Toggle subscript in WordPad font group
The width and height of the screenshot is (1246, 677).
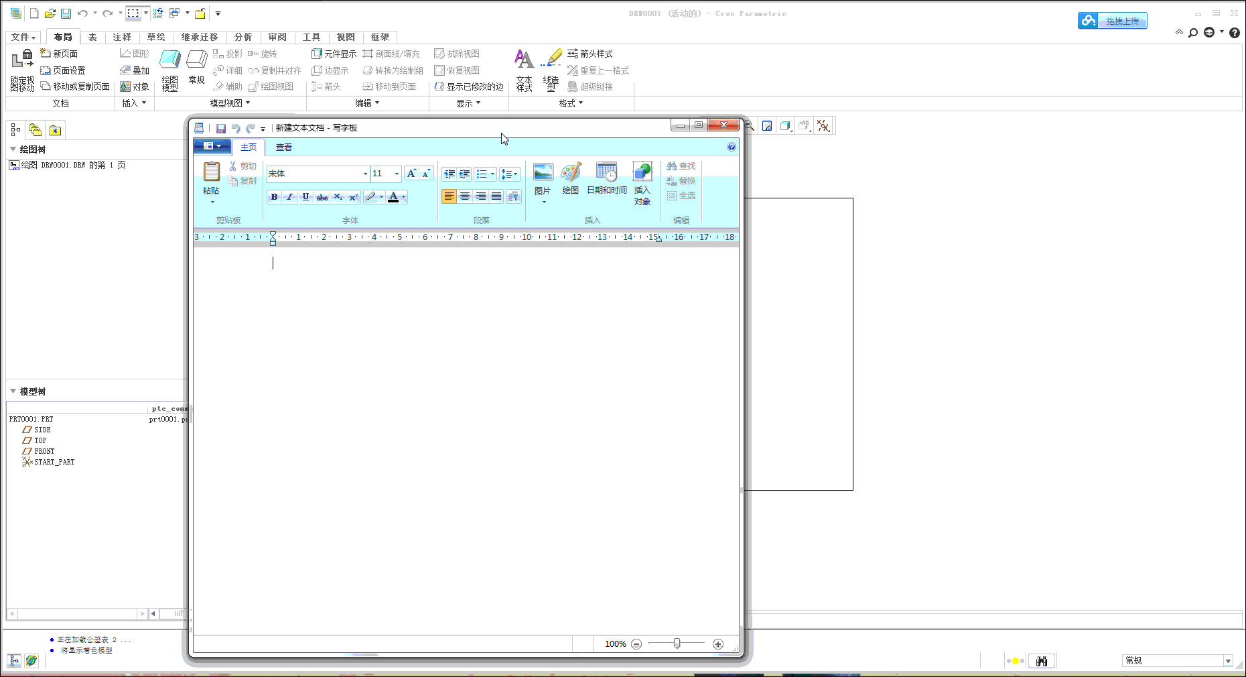click(x=338, y=197)
